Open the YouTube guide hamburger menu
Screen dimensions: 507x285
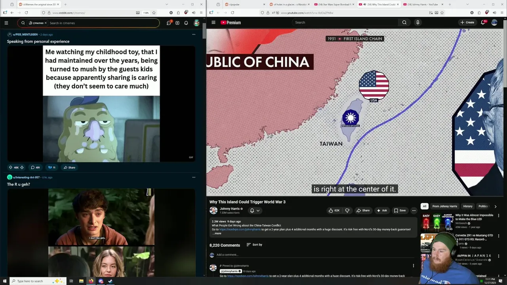[x=213, y=23]
